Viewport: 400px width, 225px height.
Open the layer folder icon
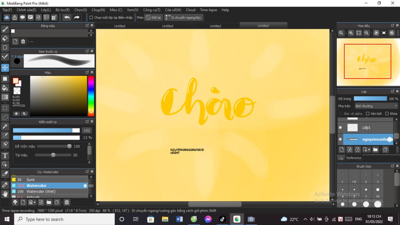tap(375, 150)
